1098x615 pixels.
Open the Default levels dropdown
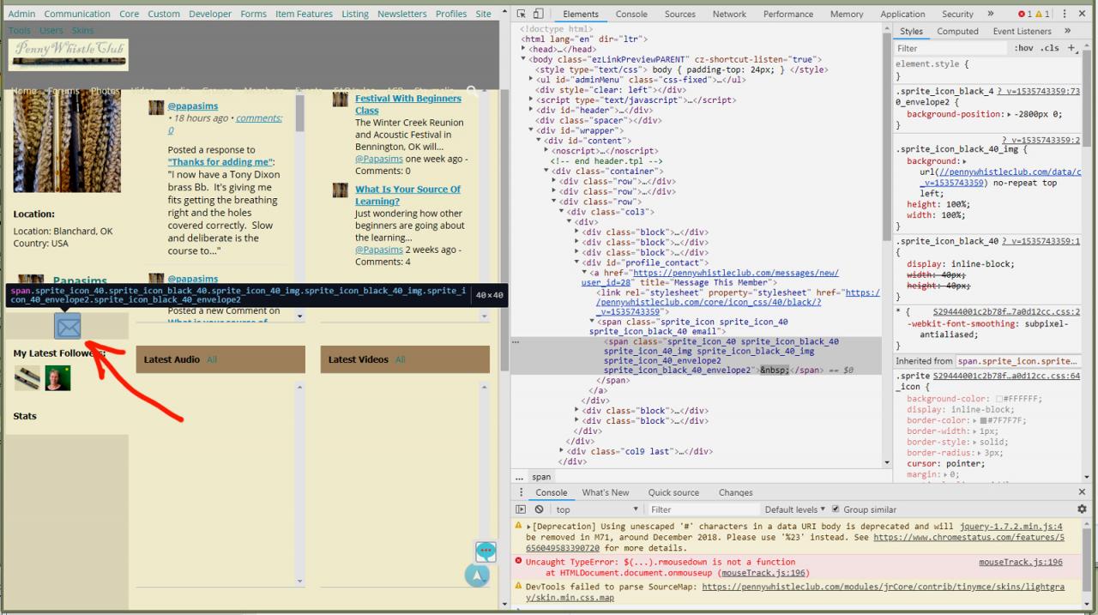pyautogui.click(x=795, y=509)
